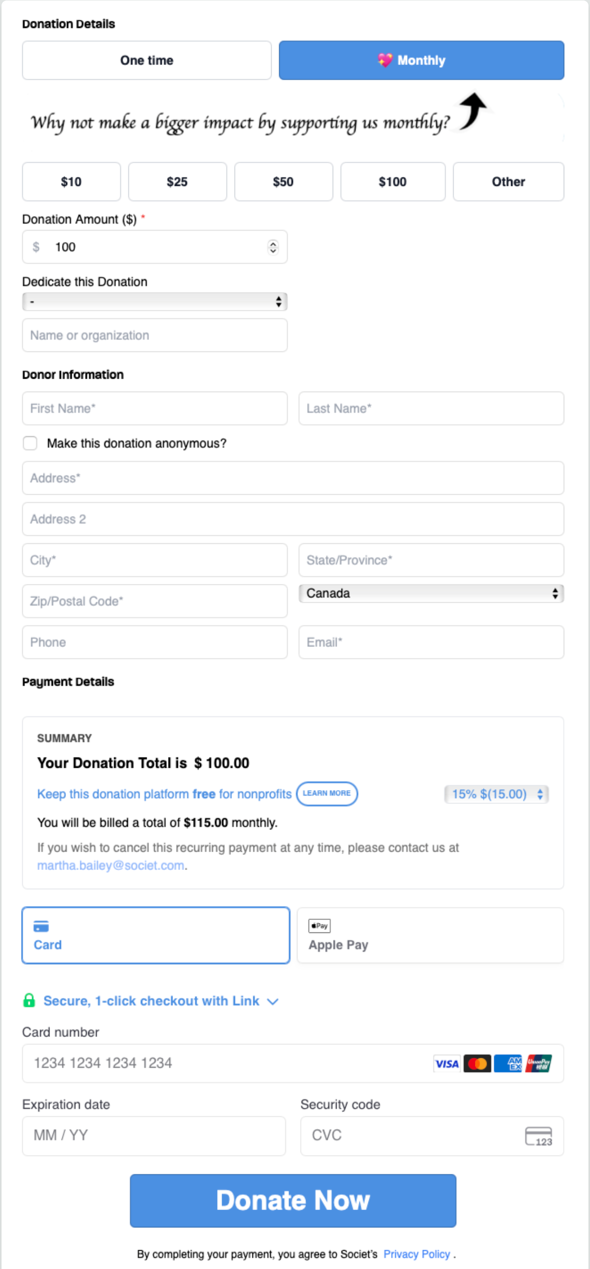The width and height of the screenshot is (590, 1269).
Task: Click the UnionPay card logo
Action: (539, 1063)
